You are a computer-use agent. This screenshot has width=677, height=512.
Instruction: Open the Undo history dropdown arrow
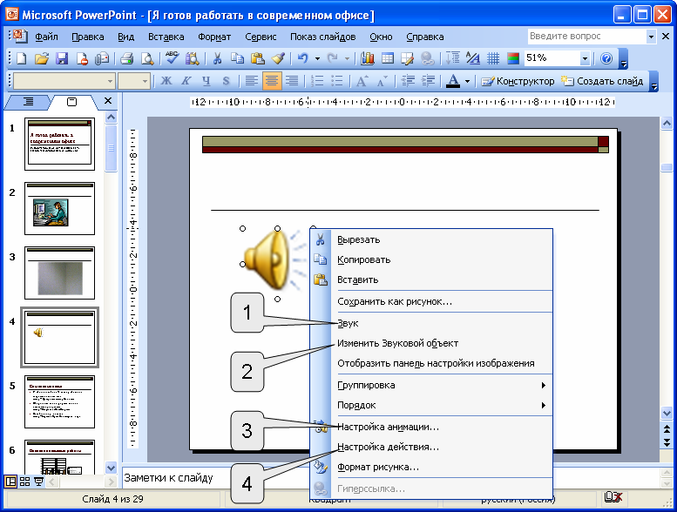click(317, 58)
